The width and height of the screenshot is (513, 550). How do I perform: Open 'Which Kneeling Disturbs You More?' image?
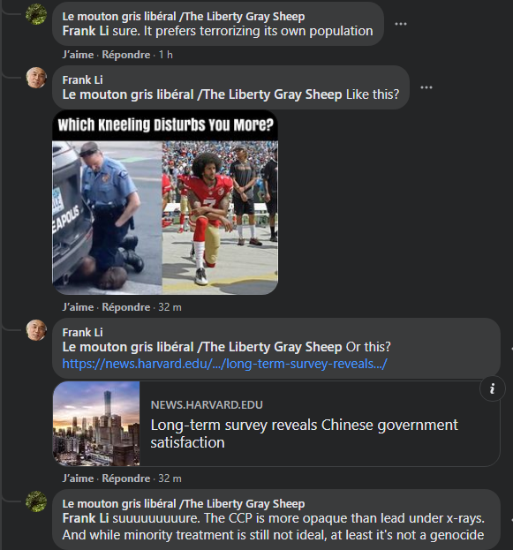tap(165, 202)
